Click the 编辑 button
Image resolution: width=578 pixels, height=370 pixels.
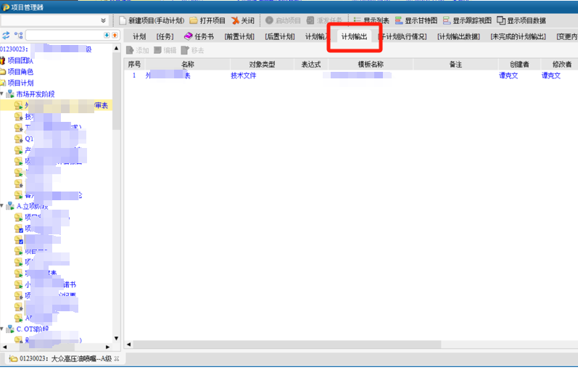pos(165,50)
